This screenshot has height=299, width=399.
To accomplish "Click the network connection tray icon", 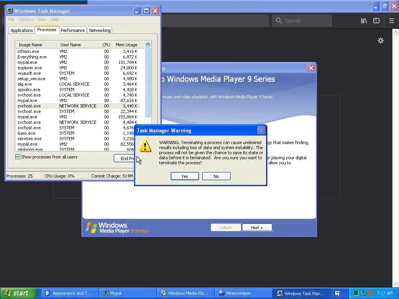I will click(x=363, y=293).
